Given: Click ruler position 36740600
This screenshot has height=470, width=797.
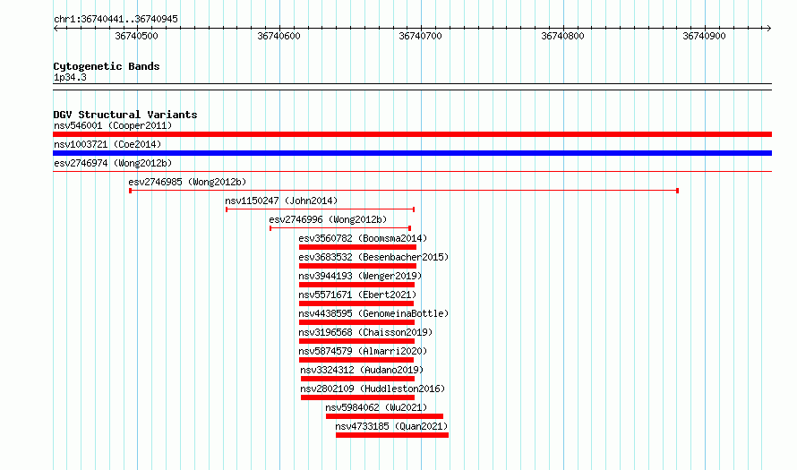Looking at the screenshot, I should [279, 36].
